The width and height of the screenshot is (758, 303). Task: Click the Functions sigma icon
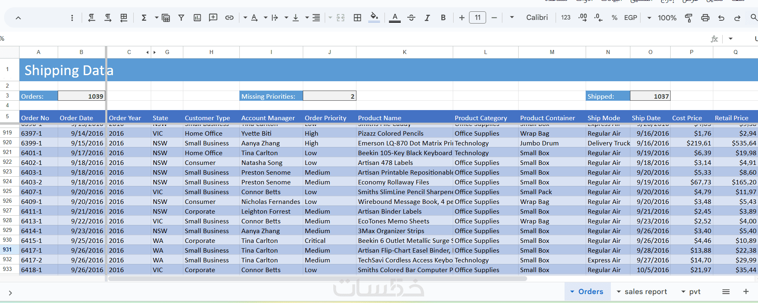point(144,17)
